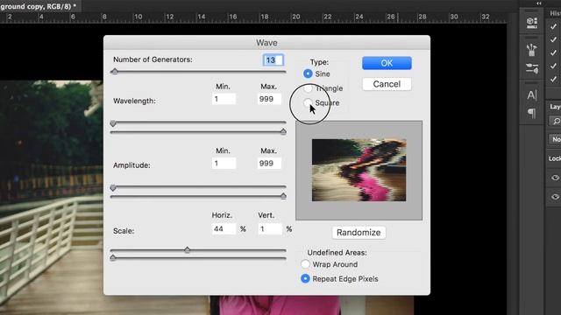Select the Layers panel tab

(555, 107)
